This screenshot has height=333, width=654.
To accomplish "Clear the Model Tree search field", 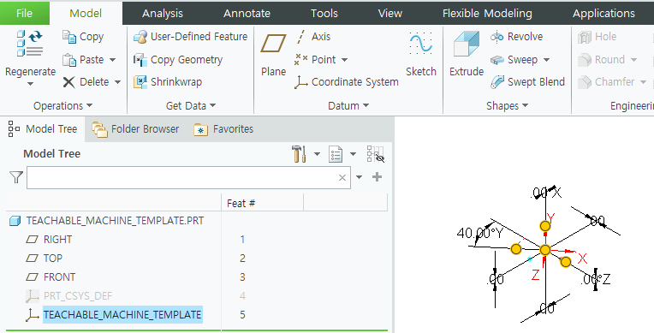I will pos(342,177).
